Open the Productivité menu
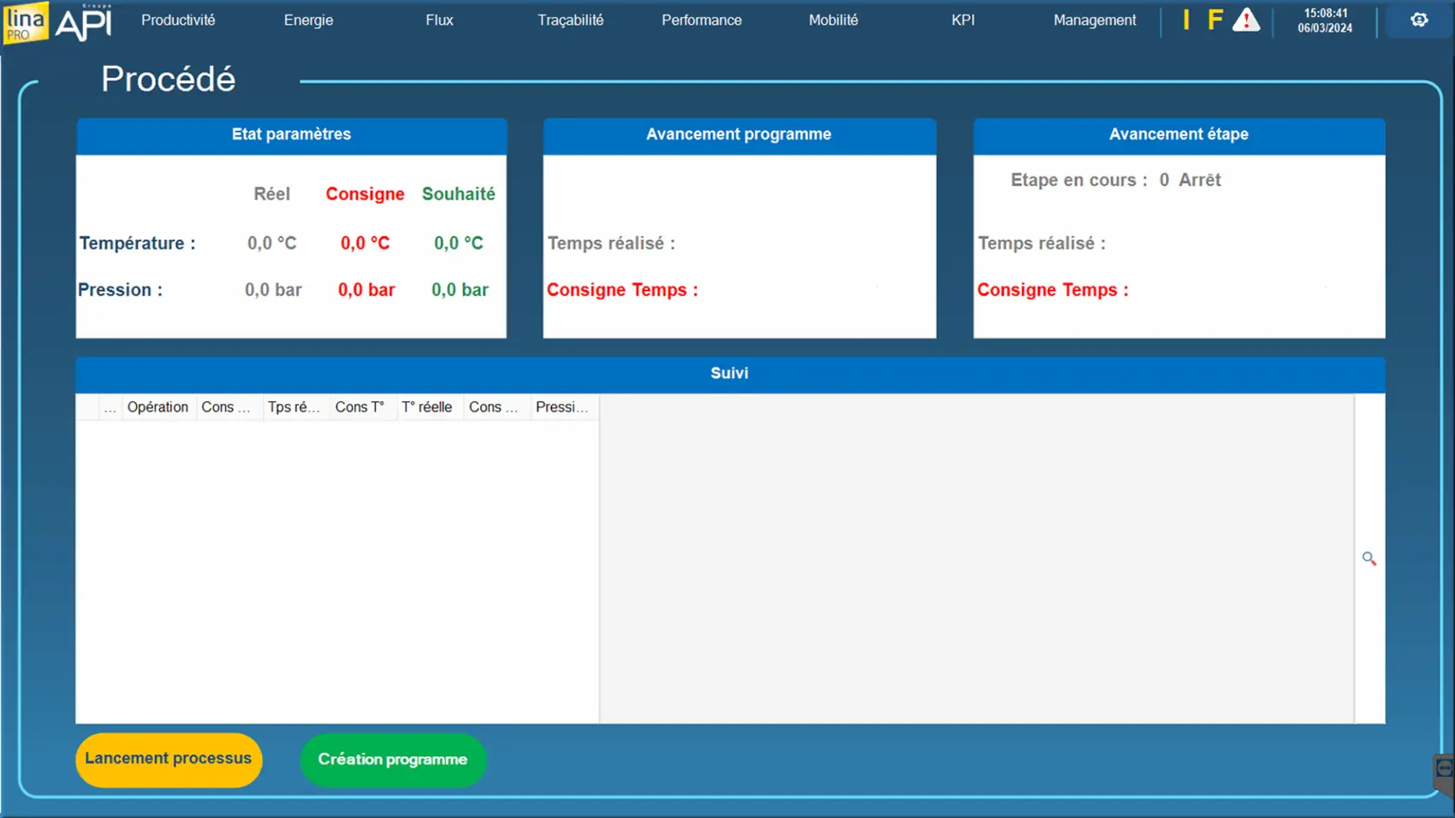1455x818 pixels. (178, 21)
